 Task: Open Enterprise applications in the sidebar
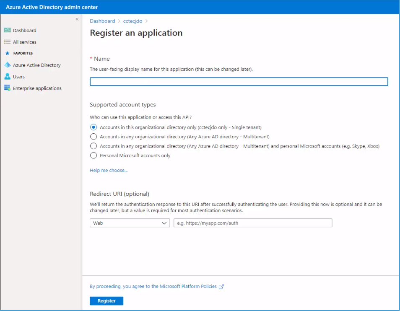pyautogui.click(x=37, y=88)
